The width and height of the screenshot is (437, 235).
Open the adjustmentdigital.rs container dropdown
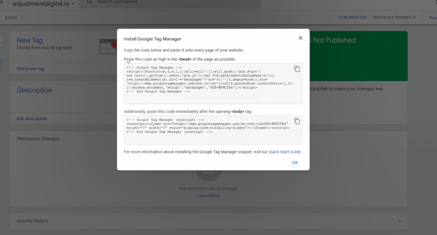coord(43,4)
